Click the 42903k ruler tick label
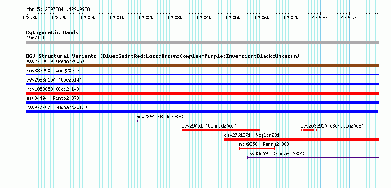 point(174,18)
